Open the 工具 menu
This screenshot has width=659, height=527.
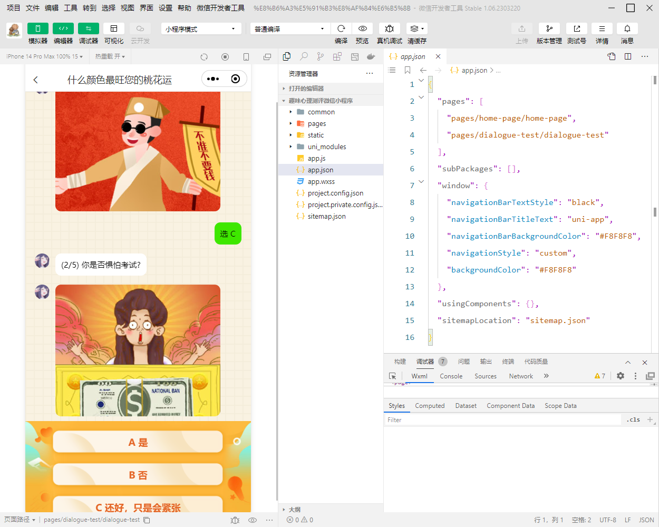pos(71,8)
